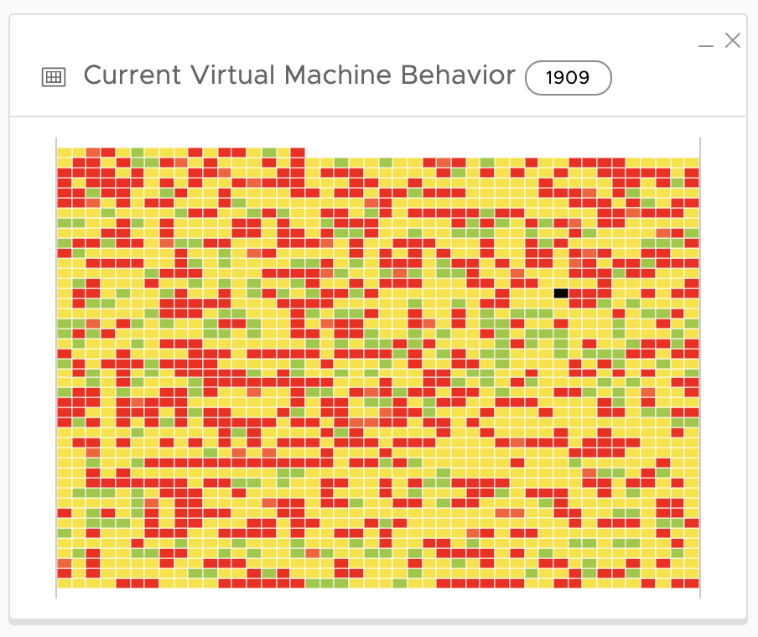Select the red cell immediately right of the black cell
Image resolution: width=758 pixels, height=637 pixels.
point(576,293)
